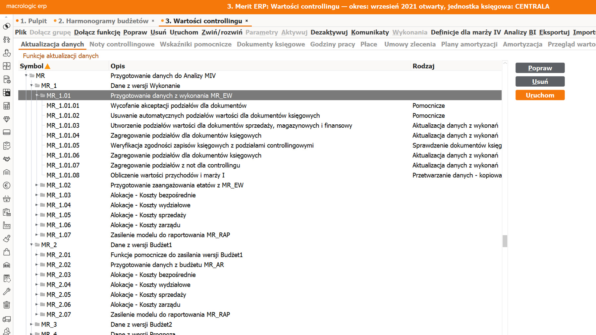Open the delivery truck sidebar icon
The width and height of the screenshot is (596, 335).
pos(7,319)
